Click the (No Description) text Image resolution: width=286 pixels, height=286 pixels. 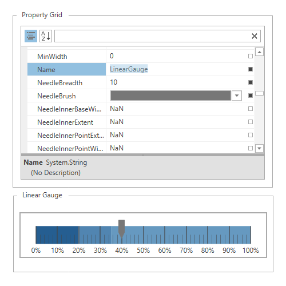55,173
